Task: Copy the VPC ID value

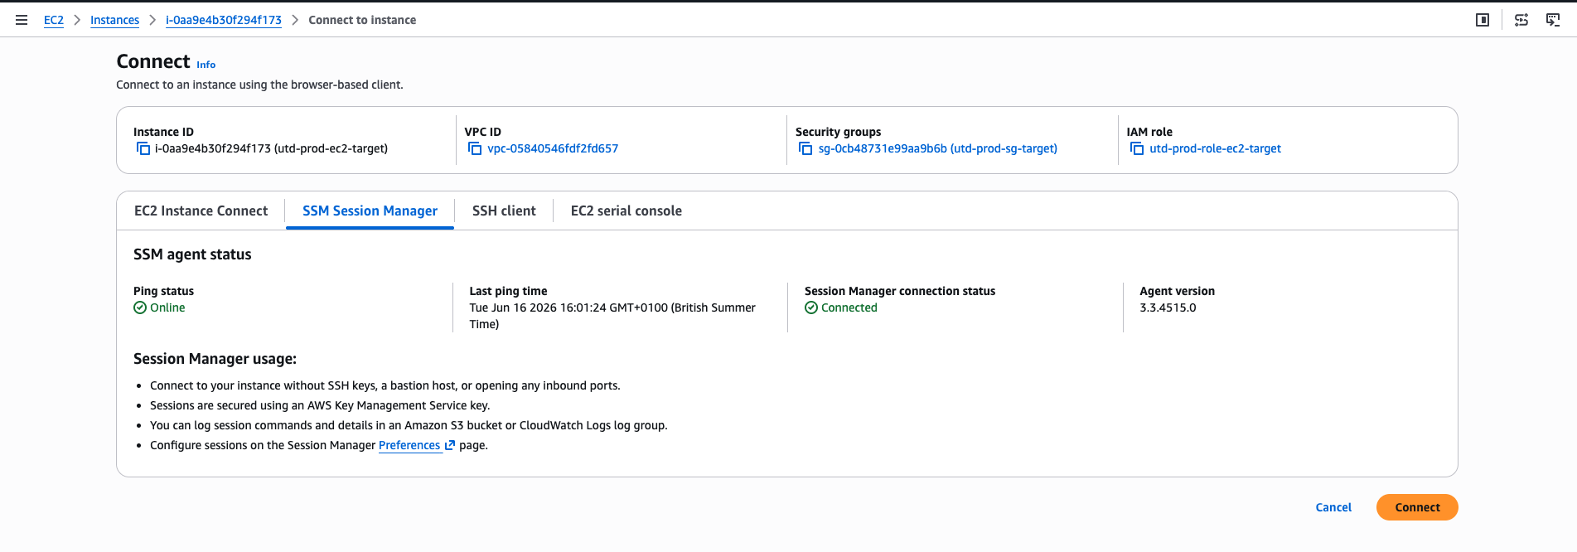Action: coord(475,148)
